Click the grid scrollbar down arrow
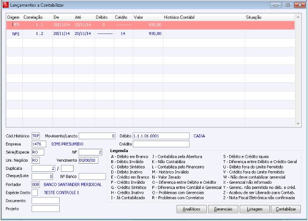Viewport: 308px width, 221px height. pyautogui.click(x=298, y=123)
